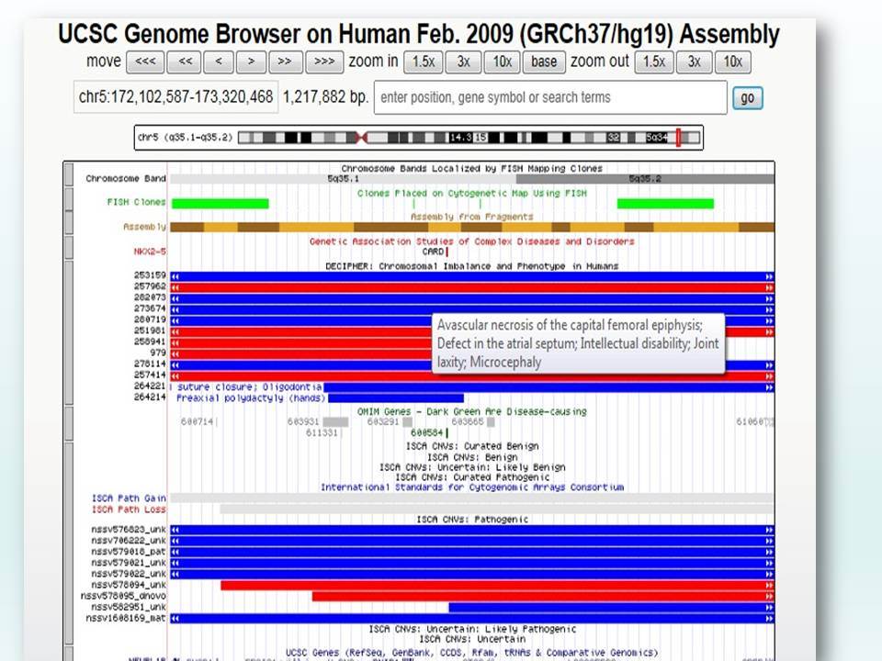882x661 pixels.
Task: Click the 5q35.1 chromosome band
Action: (x=343, y=179)
